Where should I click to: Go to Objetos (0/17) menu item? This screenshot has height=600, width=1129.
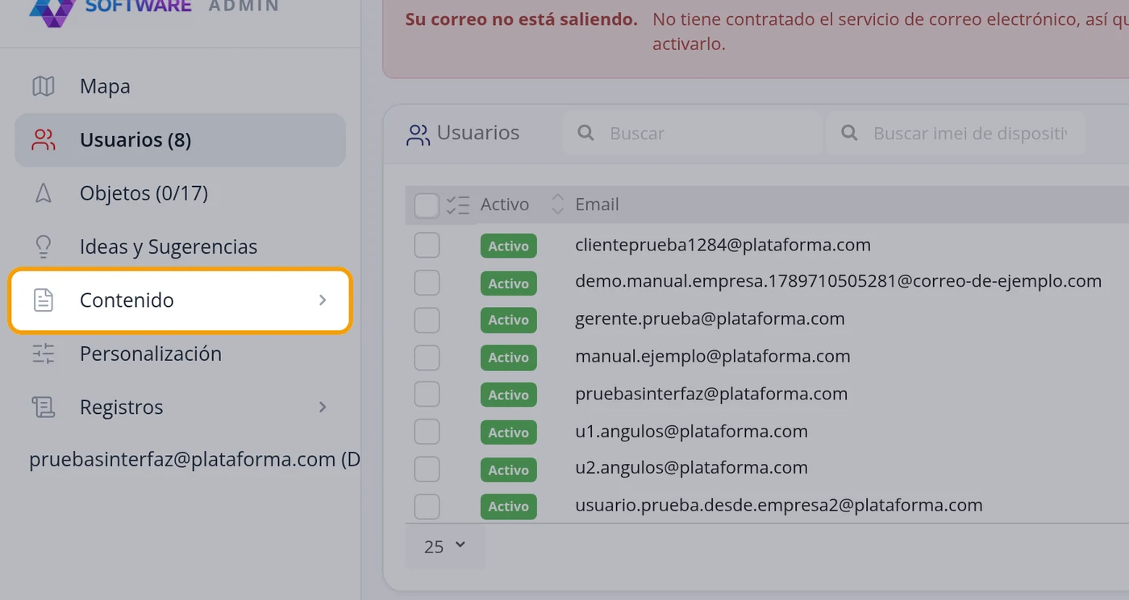(x=180, y=193)
